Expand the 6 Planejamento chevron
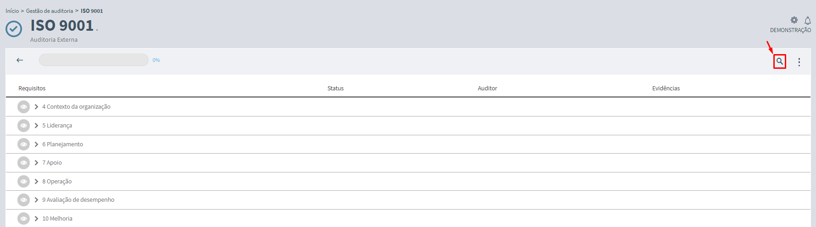 click(36, 144)
